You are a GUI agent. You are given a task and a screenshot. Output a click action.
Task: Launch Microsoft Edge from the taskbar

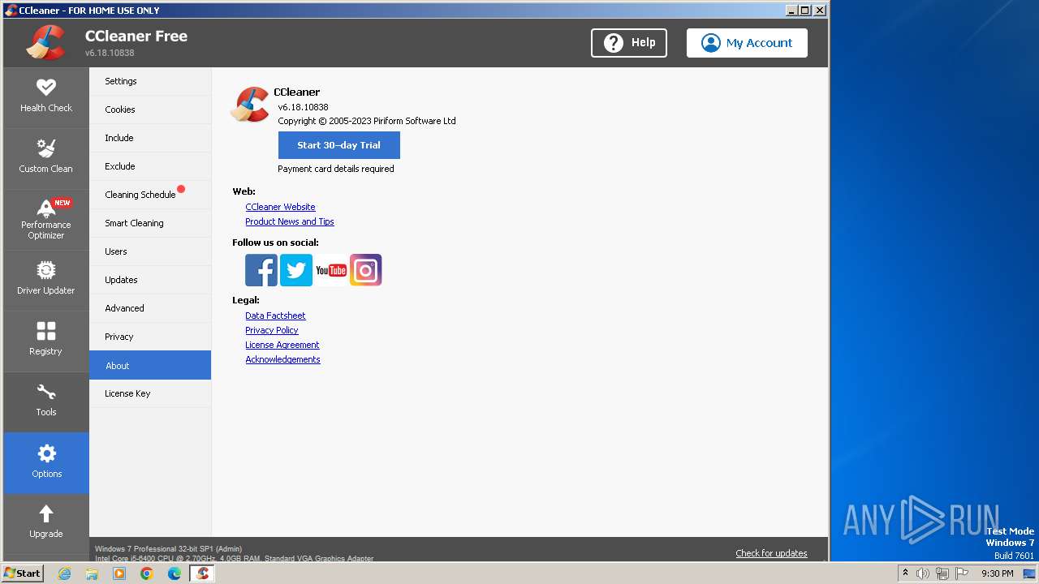(175, 573)
